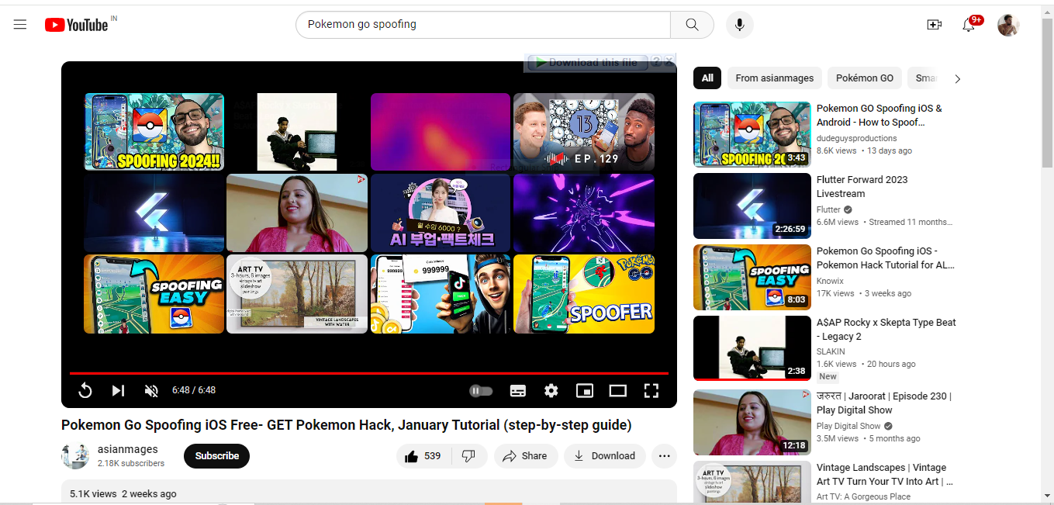Share this video
The height and width of the screenshot is (505, 1054).
pyautogui.click(x=526, y=456)
